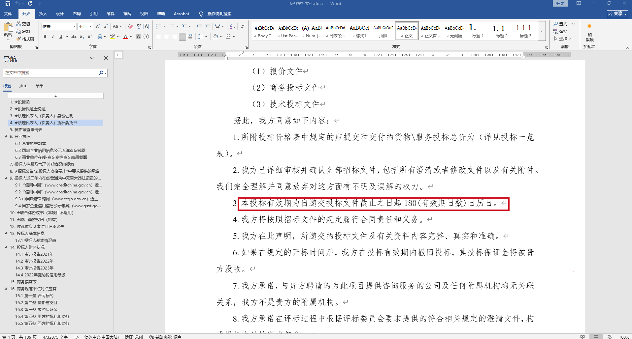The height and width of the screenshot is (339, 632).
Task: Apply the 标题 2 style
Action: pos(501,31)
